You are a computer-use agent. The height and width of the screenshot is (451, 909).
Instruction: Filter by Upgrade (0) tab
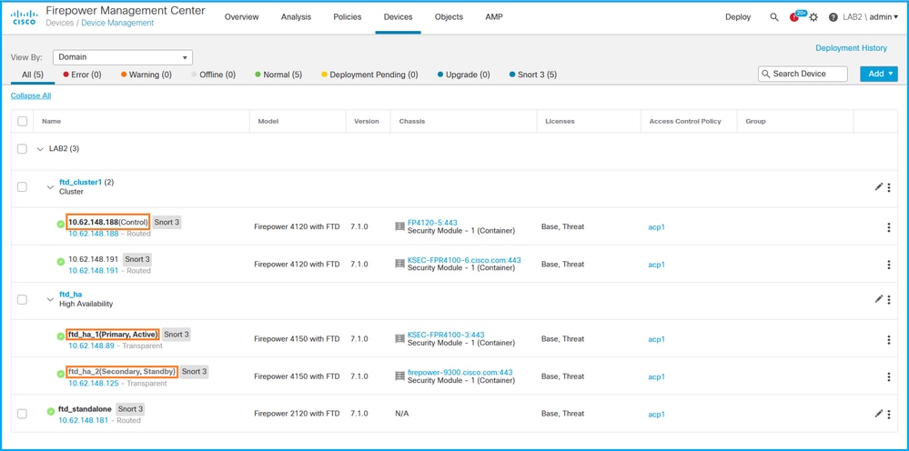coord(463,75)
